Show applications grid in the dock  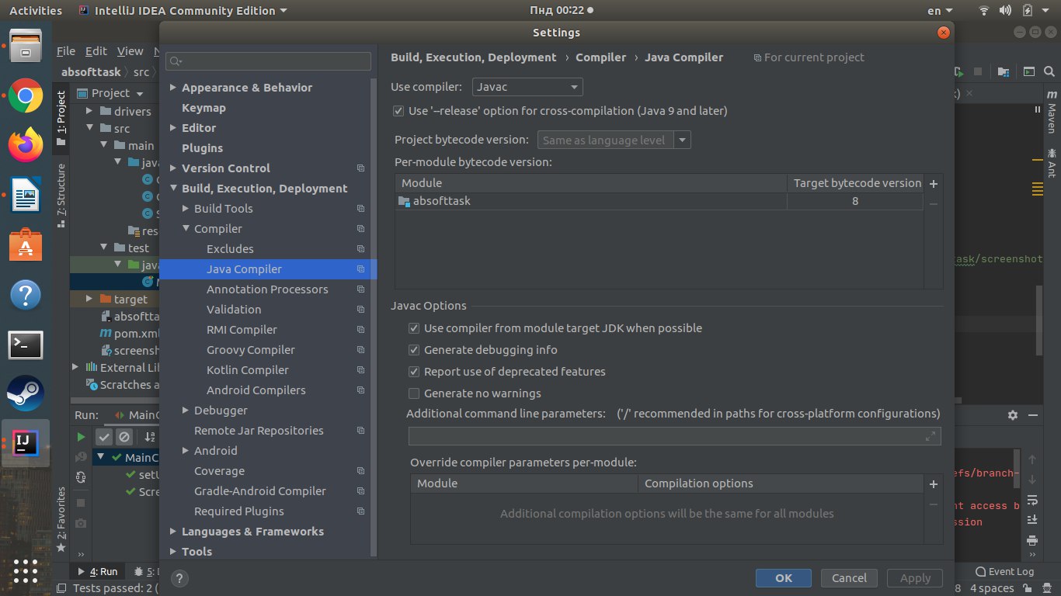tap(25, 570)
